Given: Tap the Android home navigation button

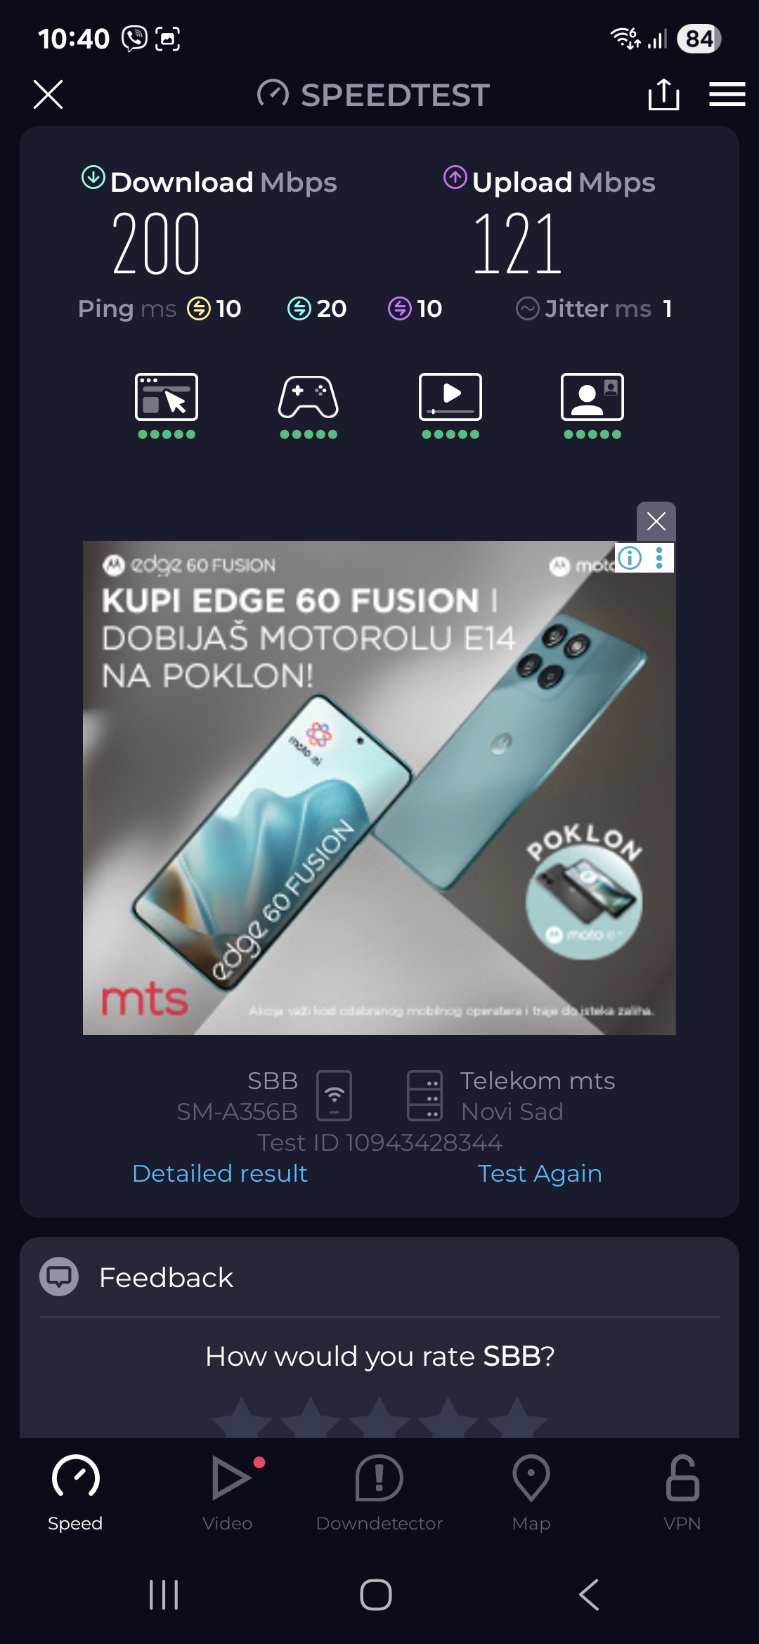Looking at the screenshot, I should coord(376,1595).
